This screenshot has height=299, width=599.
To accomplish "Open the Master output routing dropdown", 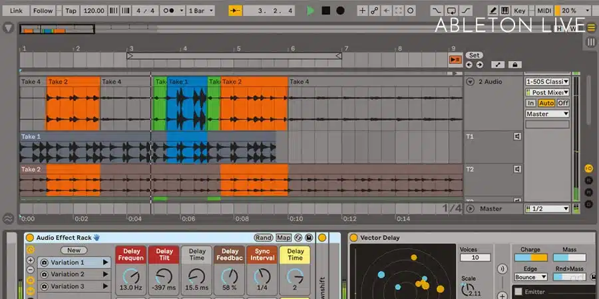I will [x=547, y=114].
